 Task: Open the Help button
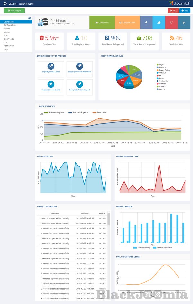point(185,11)
